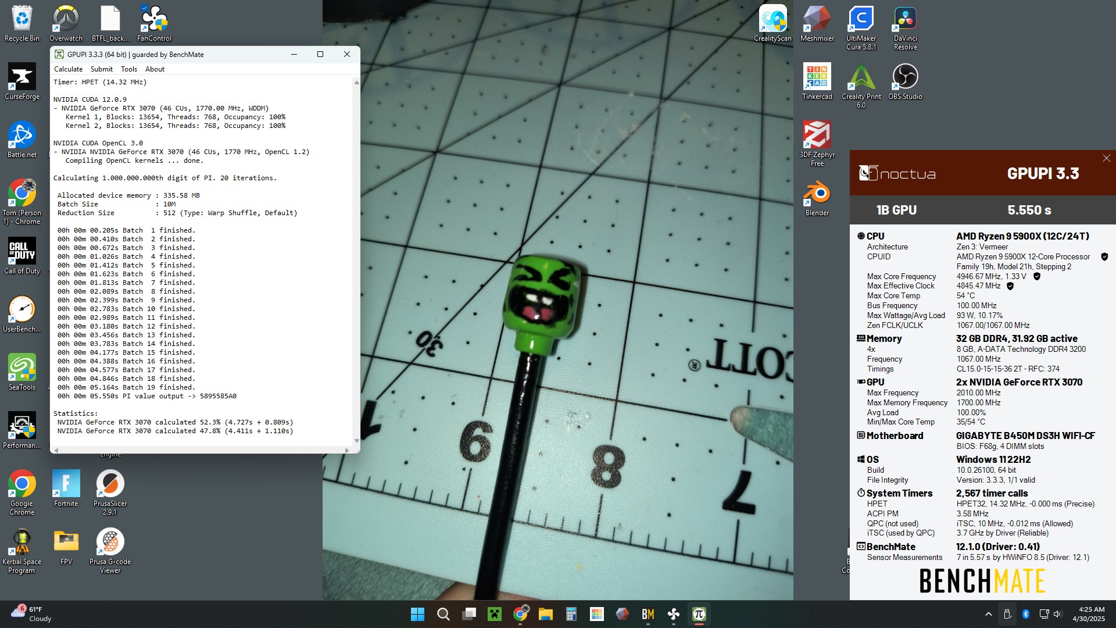1116x628 pixels.
Task: Open the FPV folder icon
Action: (x=66, y=547)
